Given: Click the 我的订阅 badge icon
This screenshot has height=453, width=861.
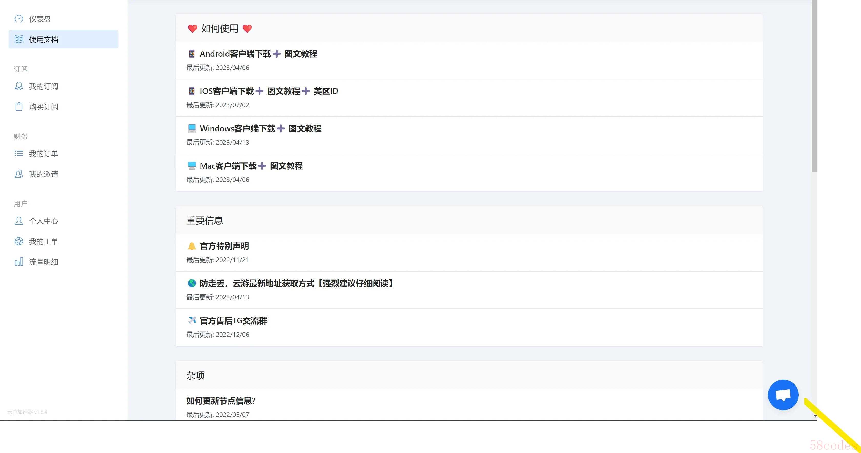Looking at the screenshot, I should tap(19, 86).
